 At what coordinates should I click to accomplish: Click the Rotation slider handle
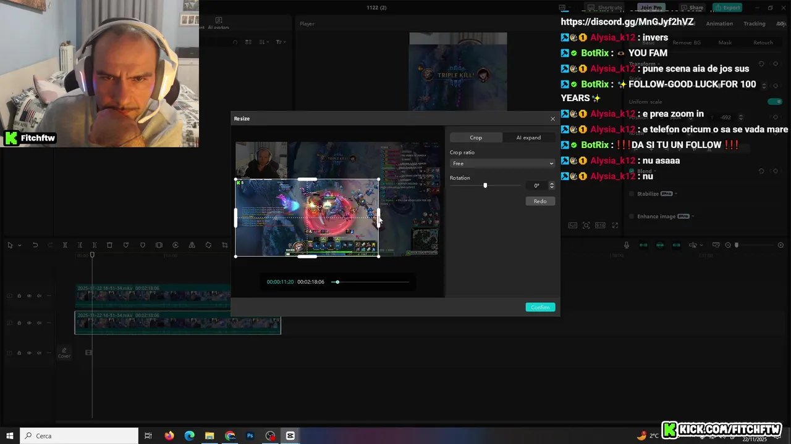click(x=485, y=185)
